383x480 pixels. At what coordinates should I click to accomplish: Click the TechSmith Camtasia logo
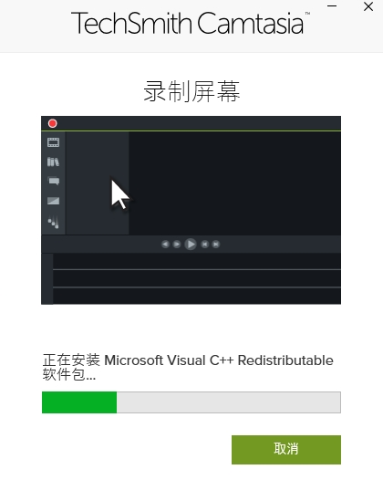[x=190, y=23]
